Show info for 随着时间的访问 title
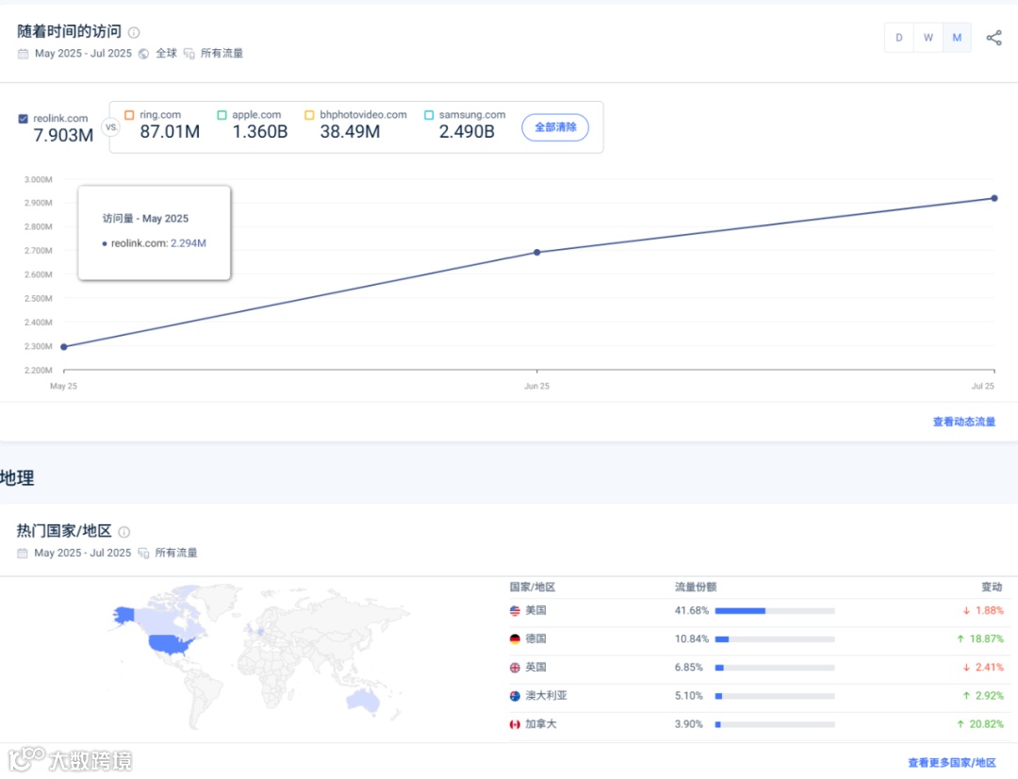 pyautogui.click(x=134, y=32)
